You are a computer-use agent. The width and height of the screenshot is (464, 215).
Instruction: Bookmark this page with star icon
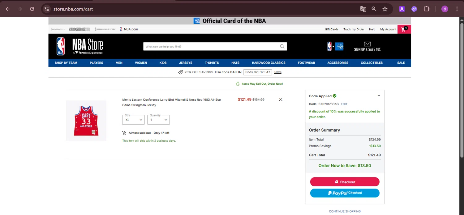pyautogui.click(x=385, y=9)
